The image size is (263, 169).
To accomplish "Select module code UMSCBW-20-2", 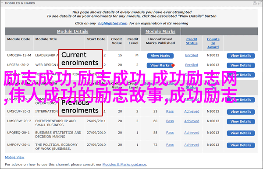I will coord(19,121).
